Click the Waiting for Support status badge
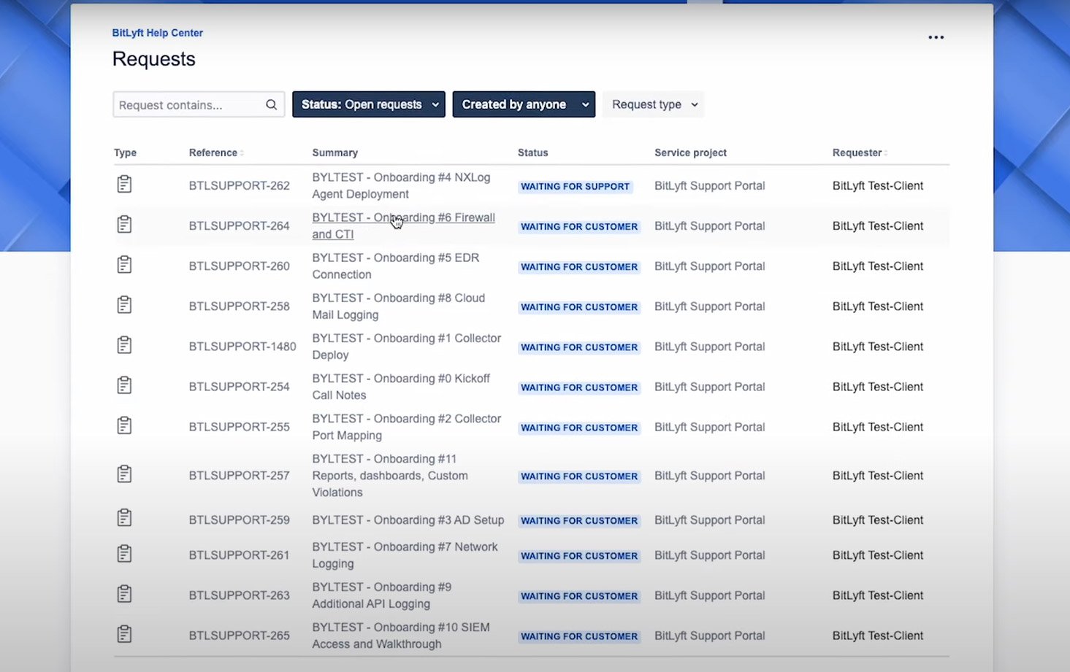Viewport: 1070px width, 672px height. [x=575, y=186]
